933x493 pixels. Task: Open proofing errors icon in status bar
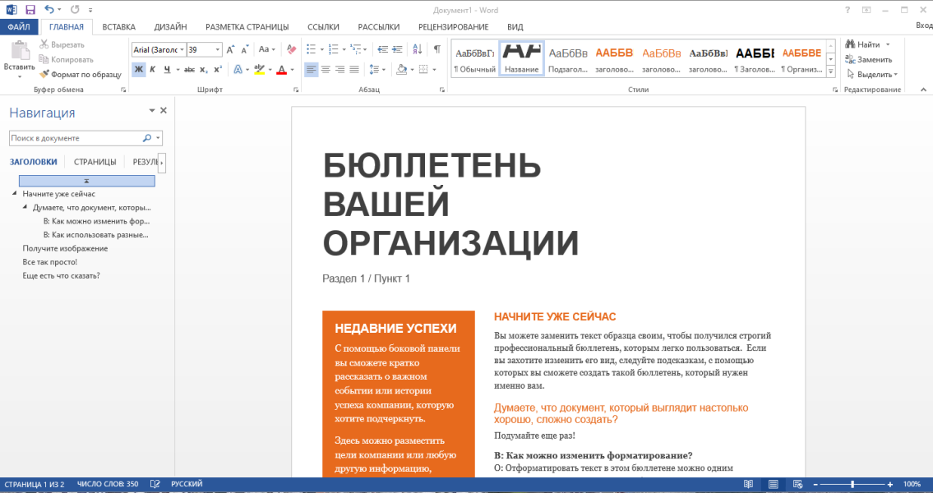(x=155, y=484)
